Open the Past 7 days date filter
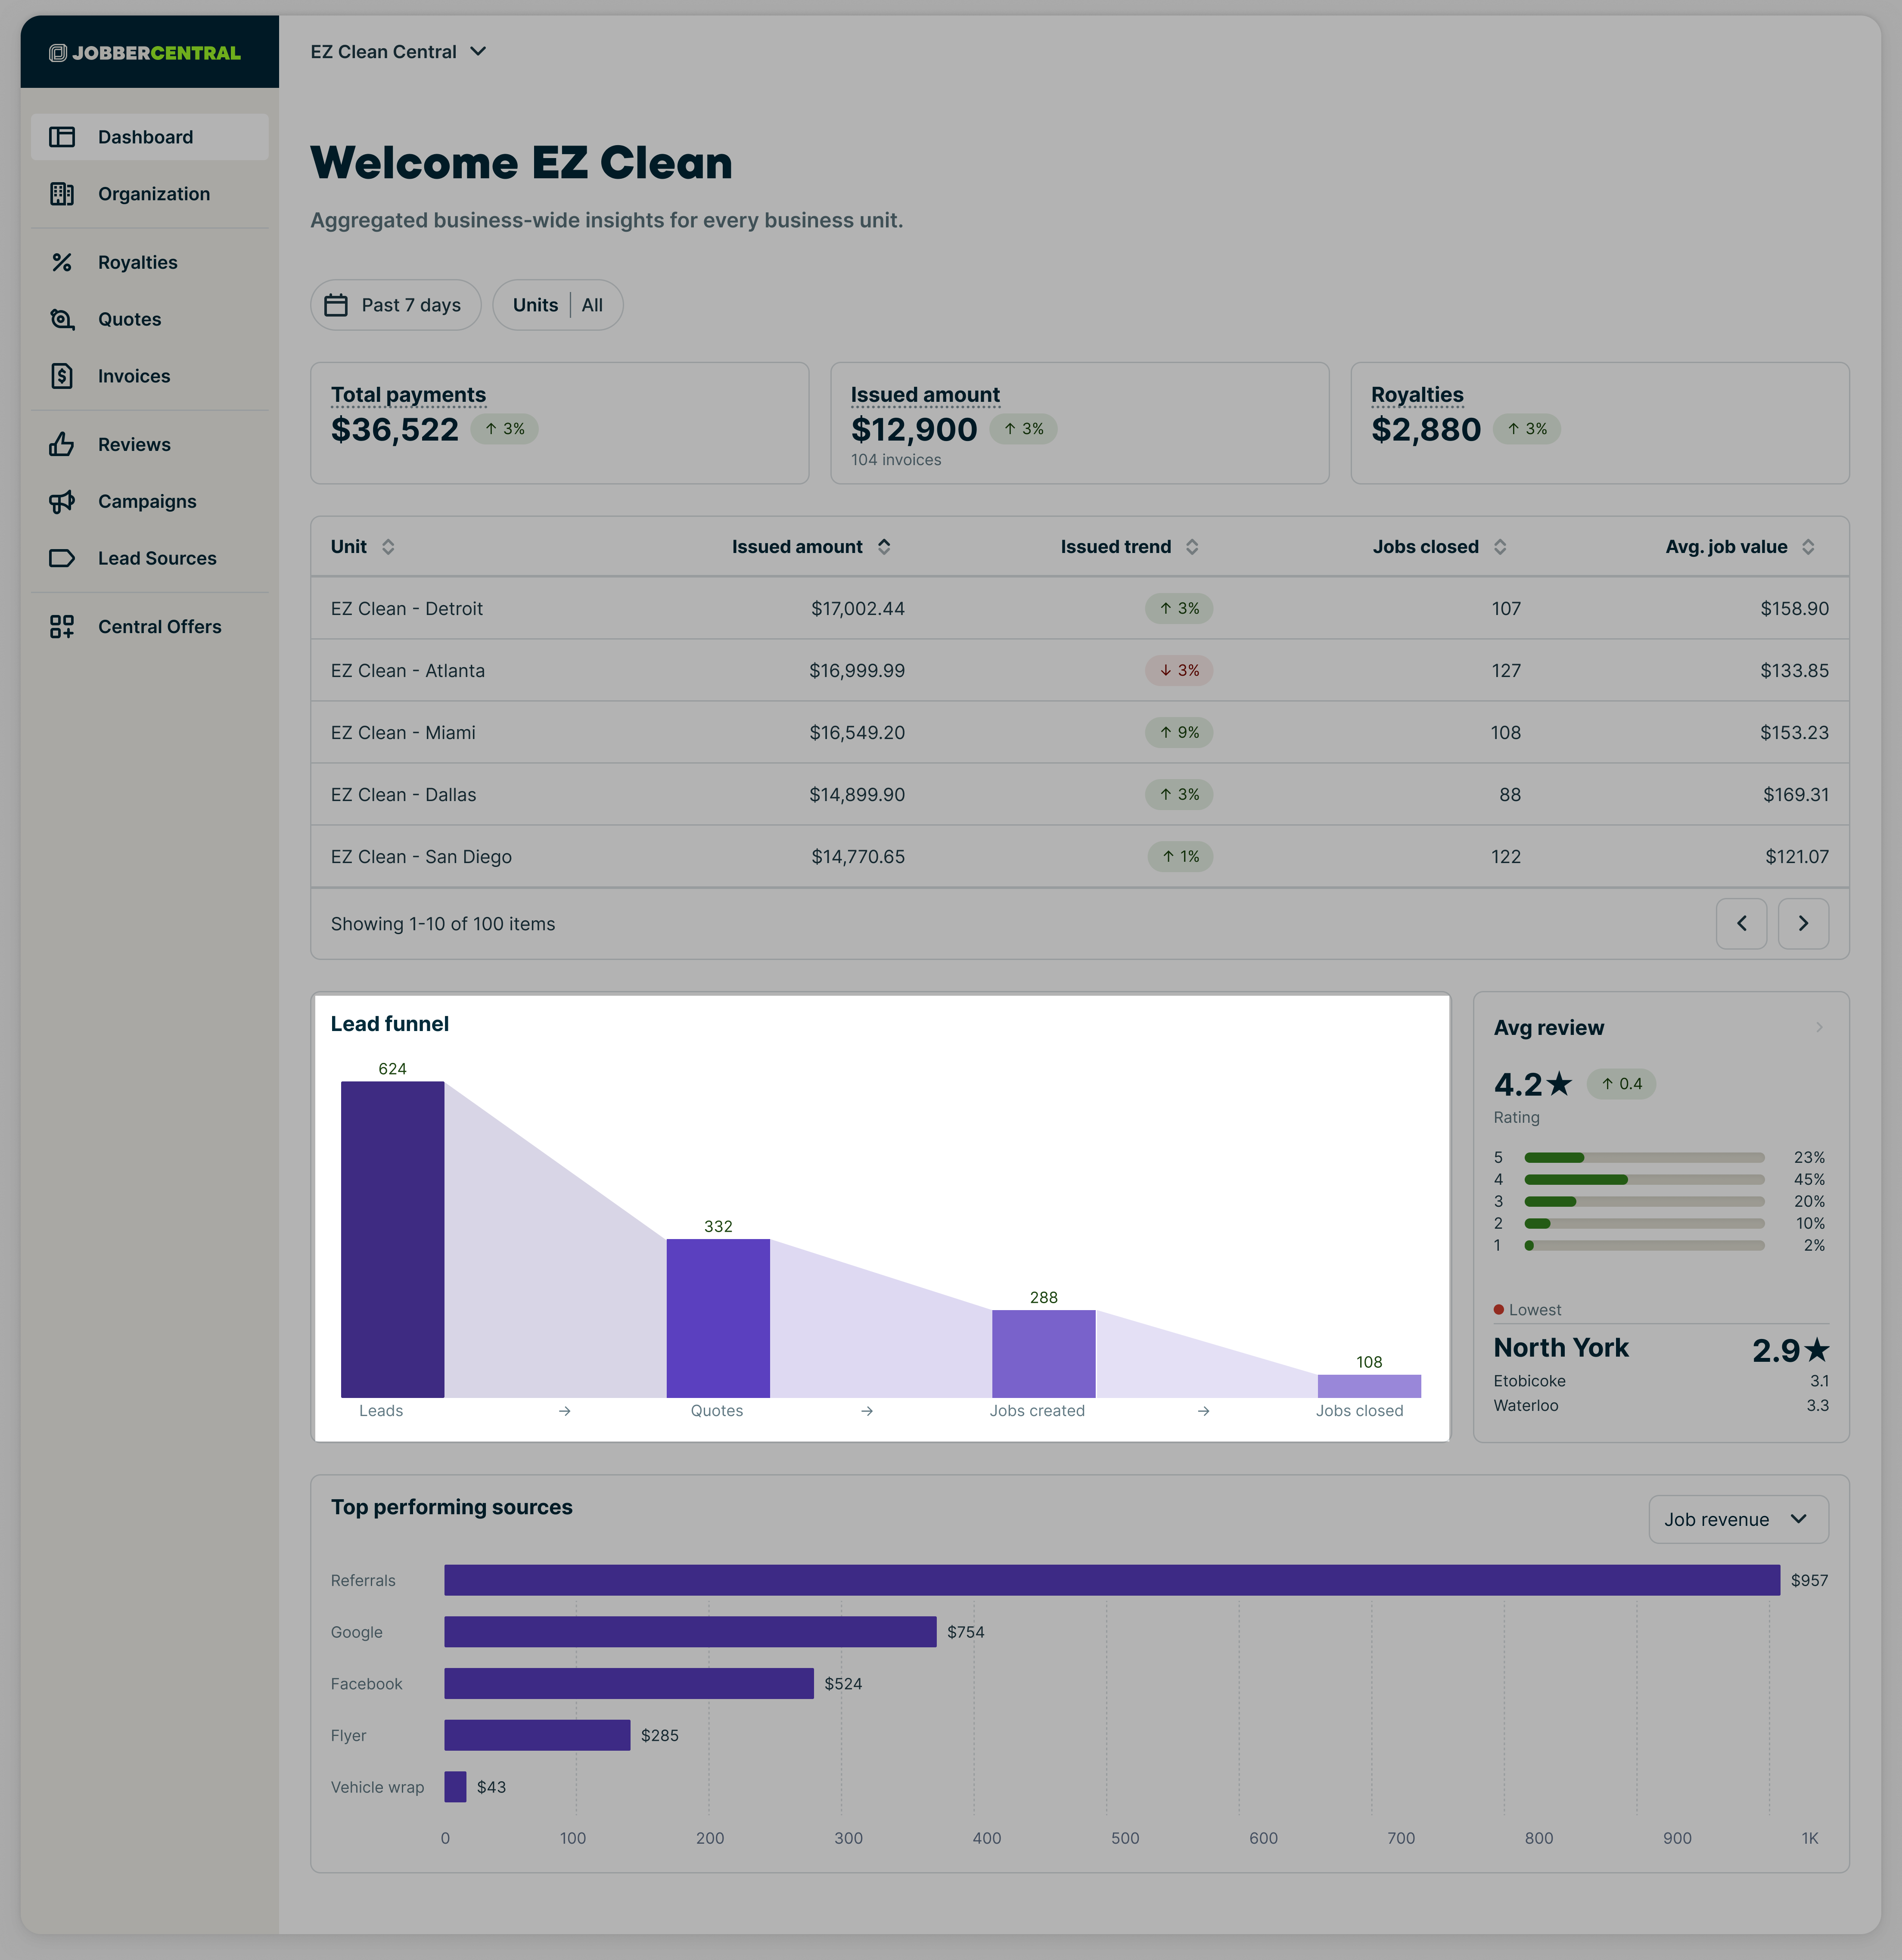 (x=395, y=305)
